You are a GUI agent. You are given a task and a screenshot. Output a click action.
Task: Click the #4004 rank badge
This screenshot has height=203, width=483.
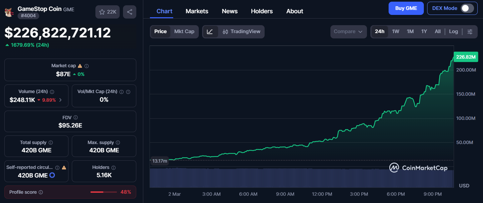tap(29, 16)
